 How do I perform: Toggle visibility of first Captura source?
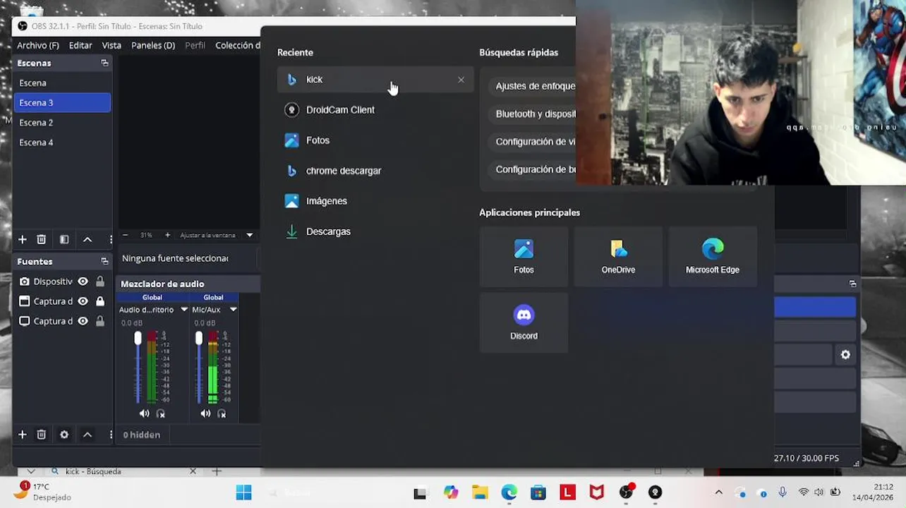[83, 301]
